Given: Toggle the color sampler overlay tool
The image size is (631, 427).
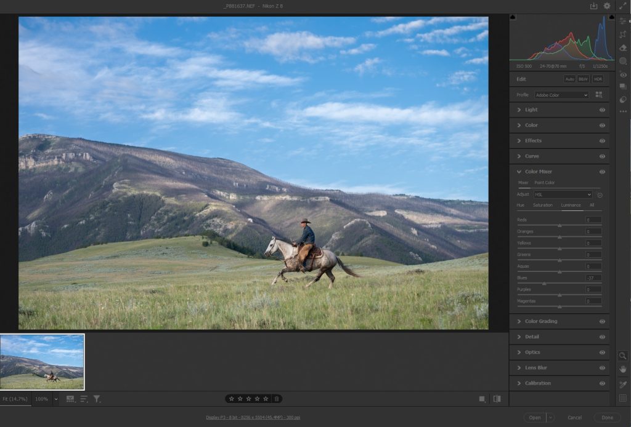Looking at the screenshot, I should coord(623,385).
